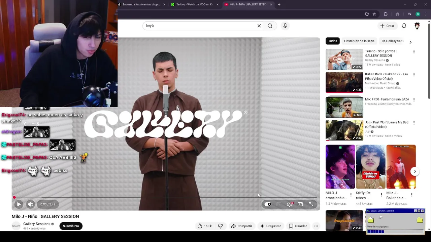This screenshot has height=242, width=431.
Task: Open options for 'Trueno - Solo por vos' video
Action: pos(414,51)
